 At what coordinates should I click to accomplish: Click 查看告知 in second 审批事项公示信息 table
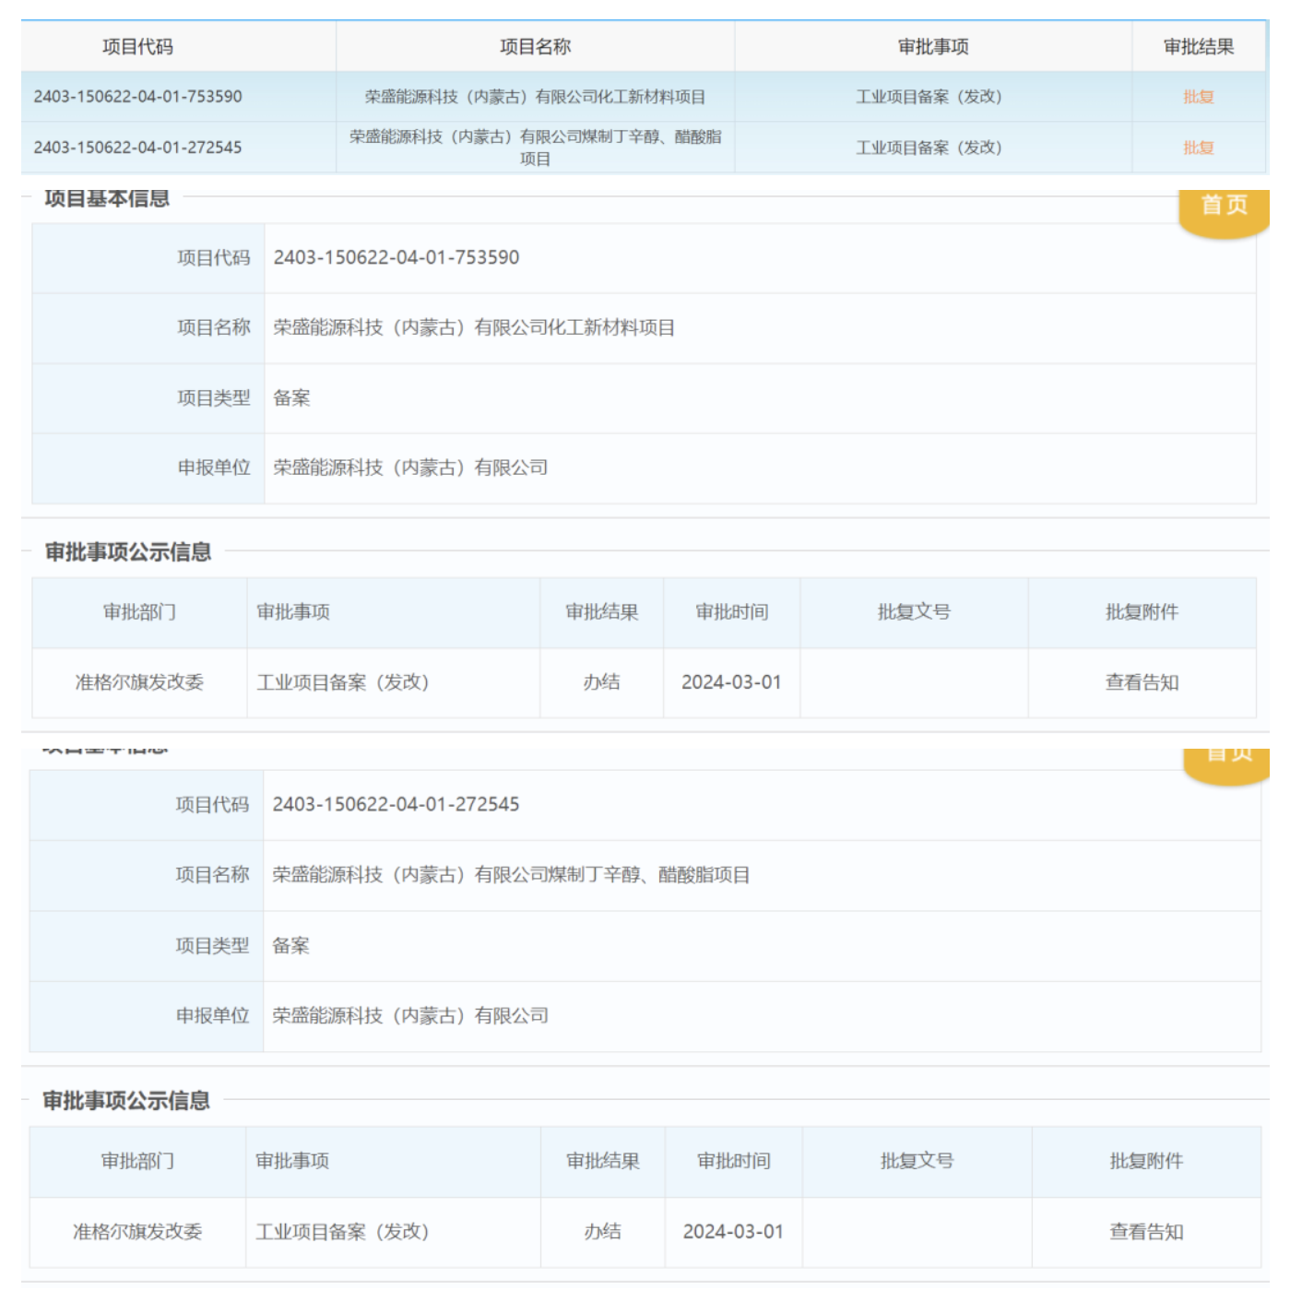click(1146, 1232)
